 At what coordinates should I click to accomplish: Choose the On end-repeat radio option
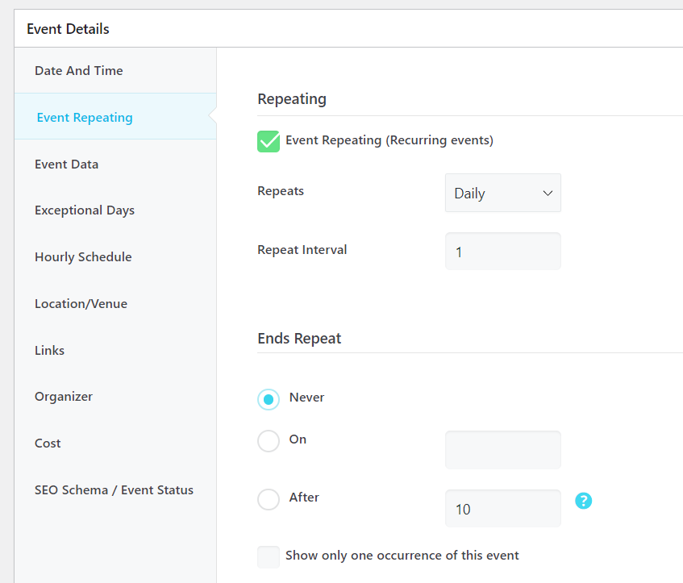pos(269,441)
